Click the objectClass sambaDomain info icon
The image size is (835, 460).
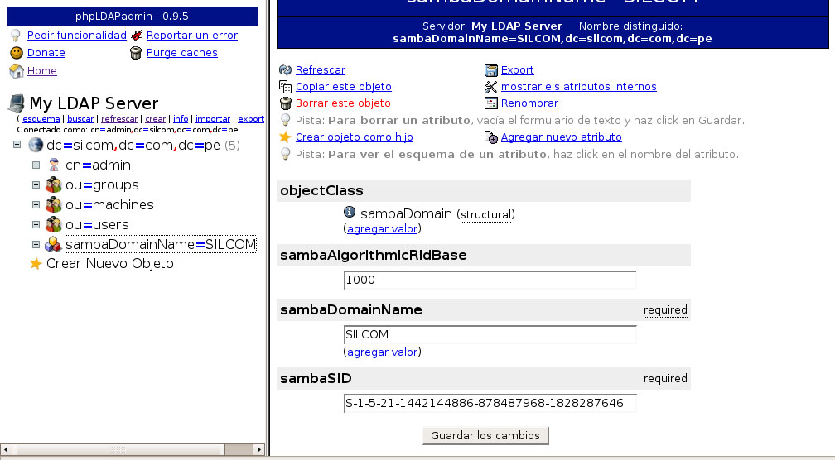click(350, 213)
